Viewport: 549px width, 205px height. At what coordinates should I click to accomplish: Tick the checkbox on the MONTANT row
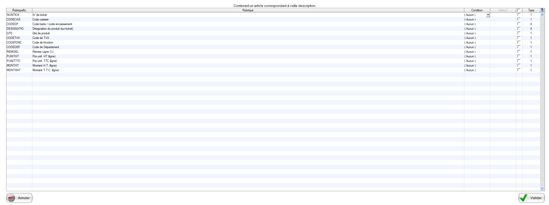click(x=519, y=70)
